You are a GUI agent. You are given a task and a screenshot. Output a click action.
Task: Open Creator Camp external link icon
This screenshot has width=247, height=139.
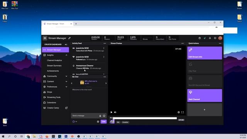(66, 108)
